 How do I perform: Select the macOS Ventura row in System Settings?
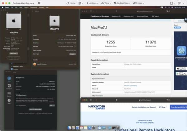[x=55, y=64]
